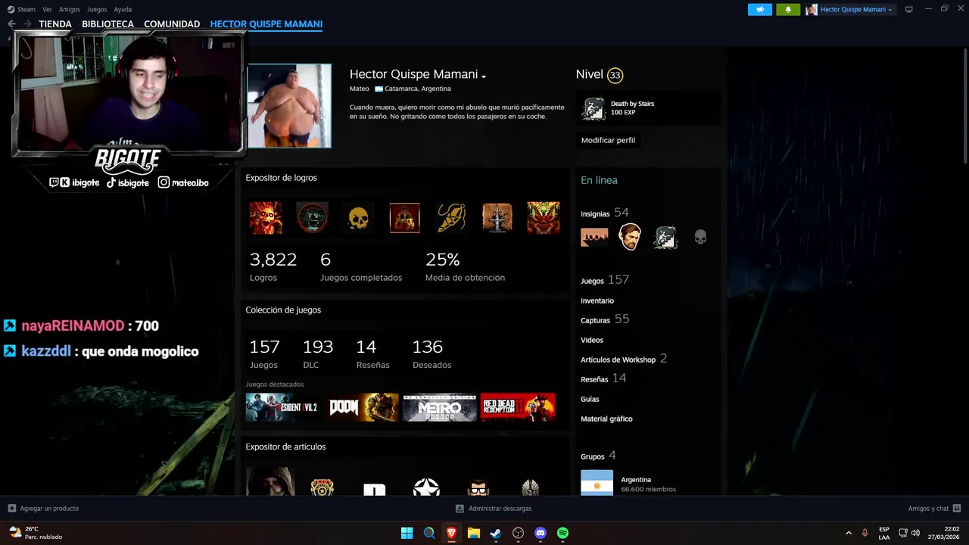Open the Ver menu
The height and width of the screenshot is (545, 969).
coord(47,9)
